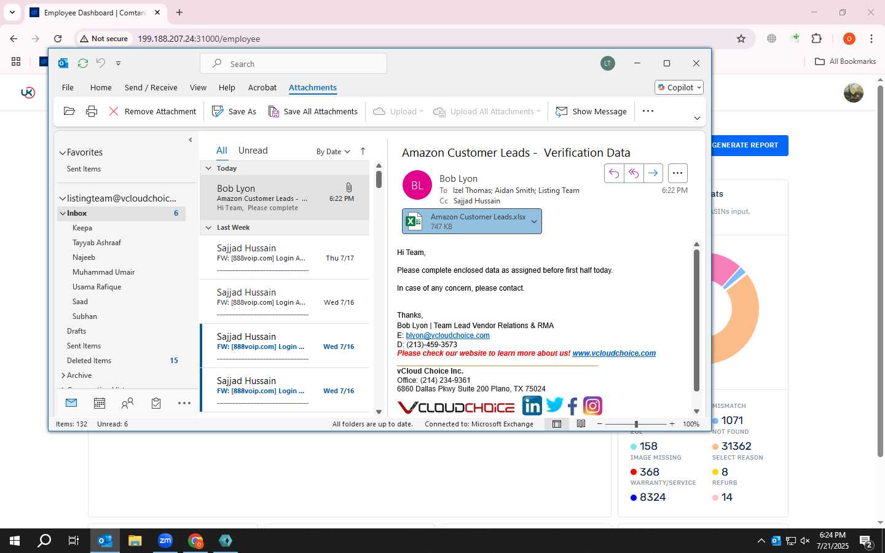The width and height of the screenshot is (885, 553).
Task: Open the Quick Access Toolbar customize arrow
Action: [x=118, y=63]
